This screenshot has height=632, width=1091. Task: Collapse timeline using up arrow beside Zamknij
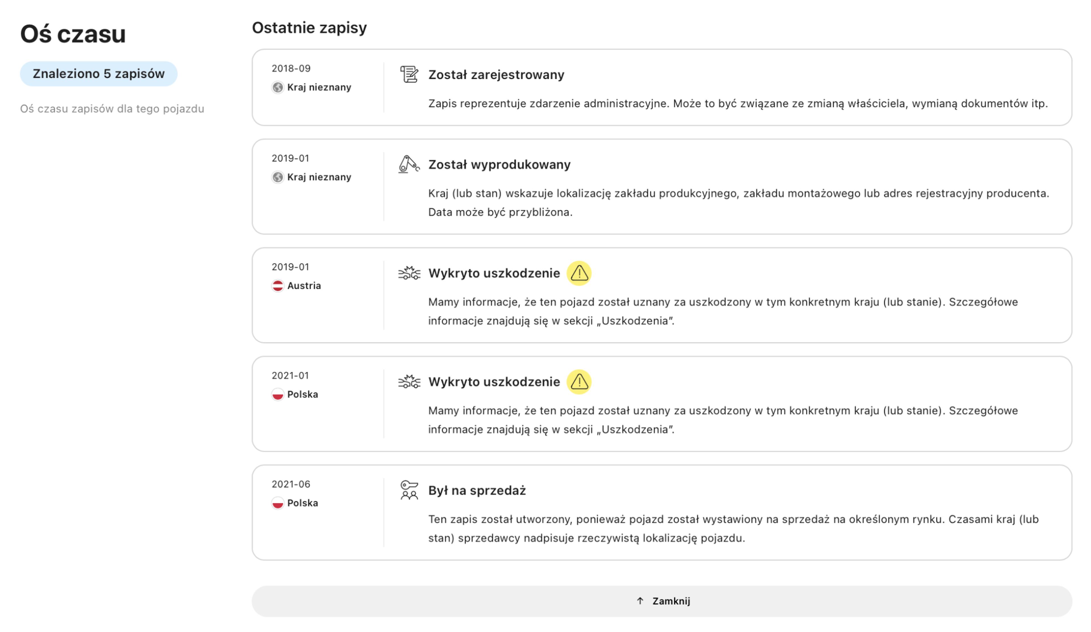pyautogui.click(x=640, y=601)
